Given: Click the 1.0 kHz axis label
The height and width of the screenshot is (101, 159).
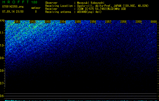Looking at the screenshot, I should pyautogui.click(x=2, y=45).
